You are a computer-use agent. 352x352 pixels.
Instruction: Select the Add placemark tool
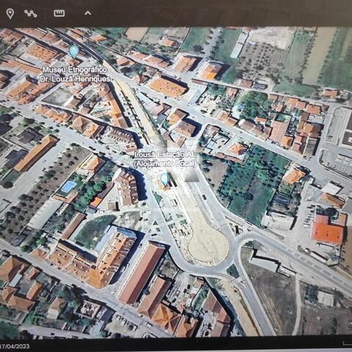tap(10, 14)
